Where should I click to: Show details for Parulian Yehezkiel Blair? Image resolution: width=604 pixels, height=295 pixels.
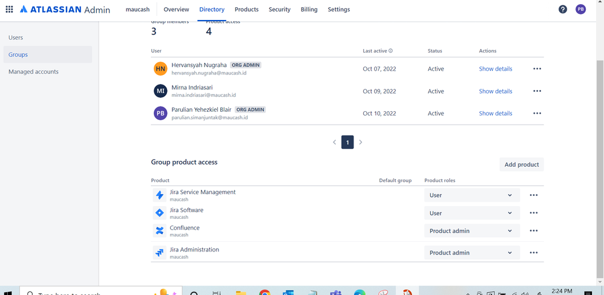(x=496, y=114)
